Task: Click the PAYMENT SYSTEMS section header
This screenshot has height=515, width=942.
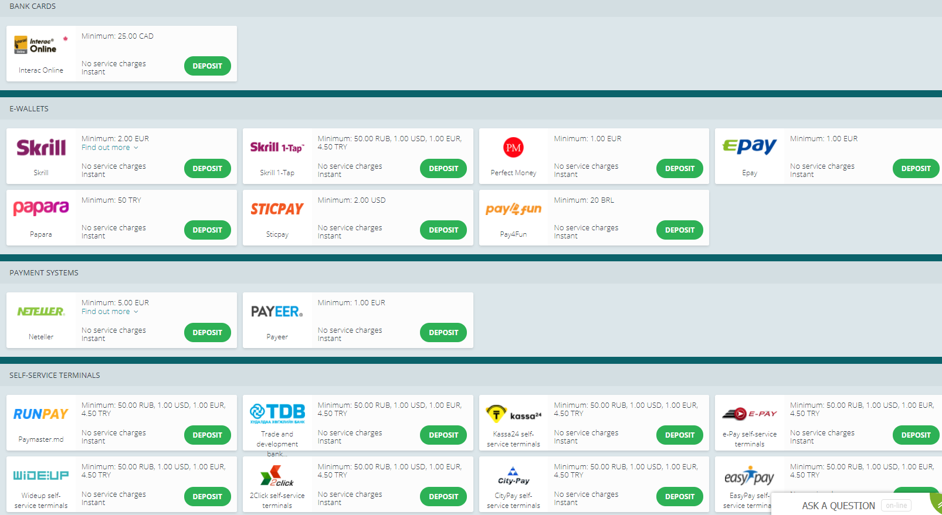Action: tap(44, 273)
